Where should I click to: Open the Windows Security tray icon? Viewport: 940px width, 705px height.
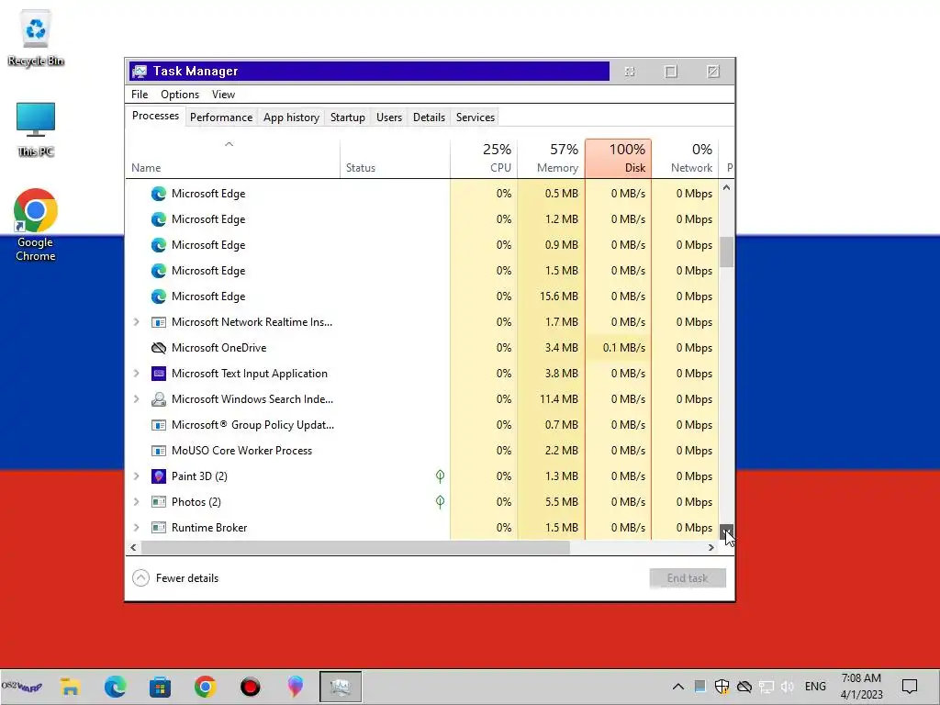[722, 687]
